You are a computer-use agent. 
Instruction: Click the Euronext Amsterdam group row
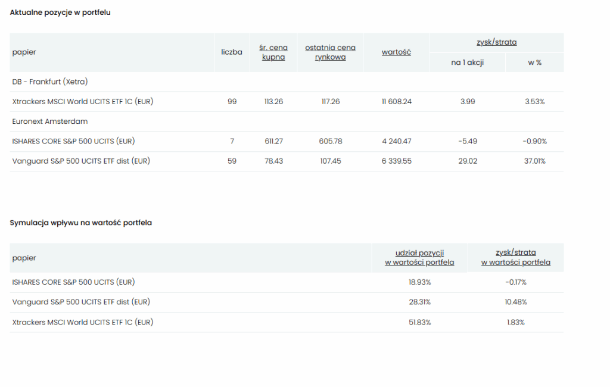[x=50, y=121]
